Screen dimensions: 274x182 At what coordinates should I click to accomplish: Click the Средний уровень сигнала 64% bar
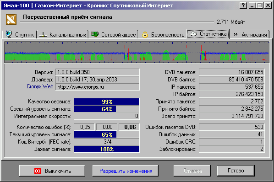(107, 109)
